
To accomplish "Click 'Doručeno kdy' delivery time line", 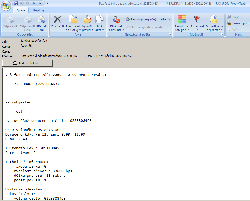I will (45, 134).
